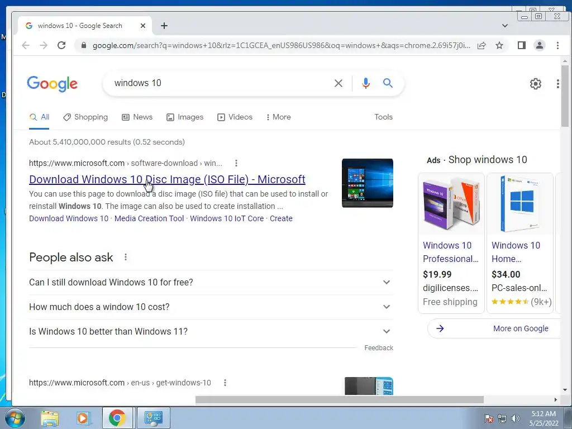Open options dots for the get-windows-10 result
This screenshot has height=429, width=572.
(225, 383)
